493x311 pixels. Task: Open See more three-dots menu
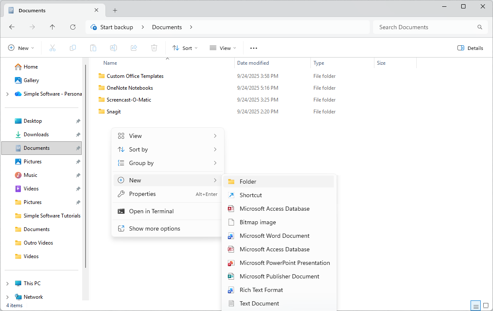pos(254,48)
